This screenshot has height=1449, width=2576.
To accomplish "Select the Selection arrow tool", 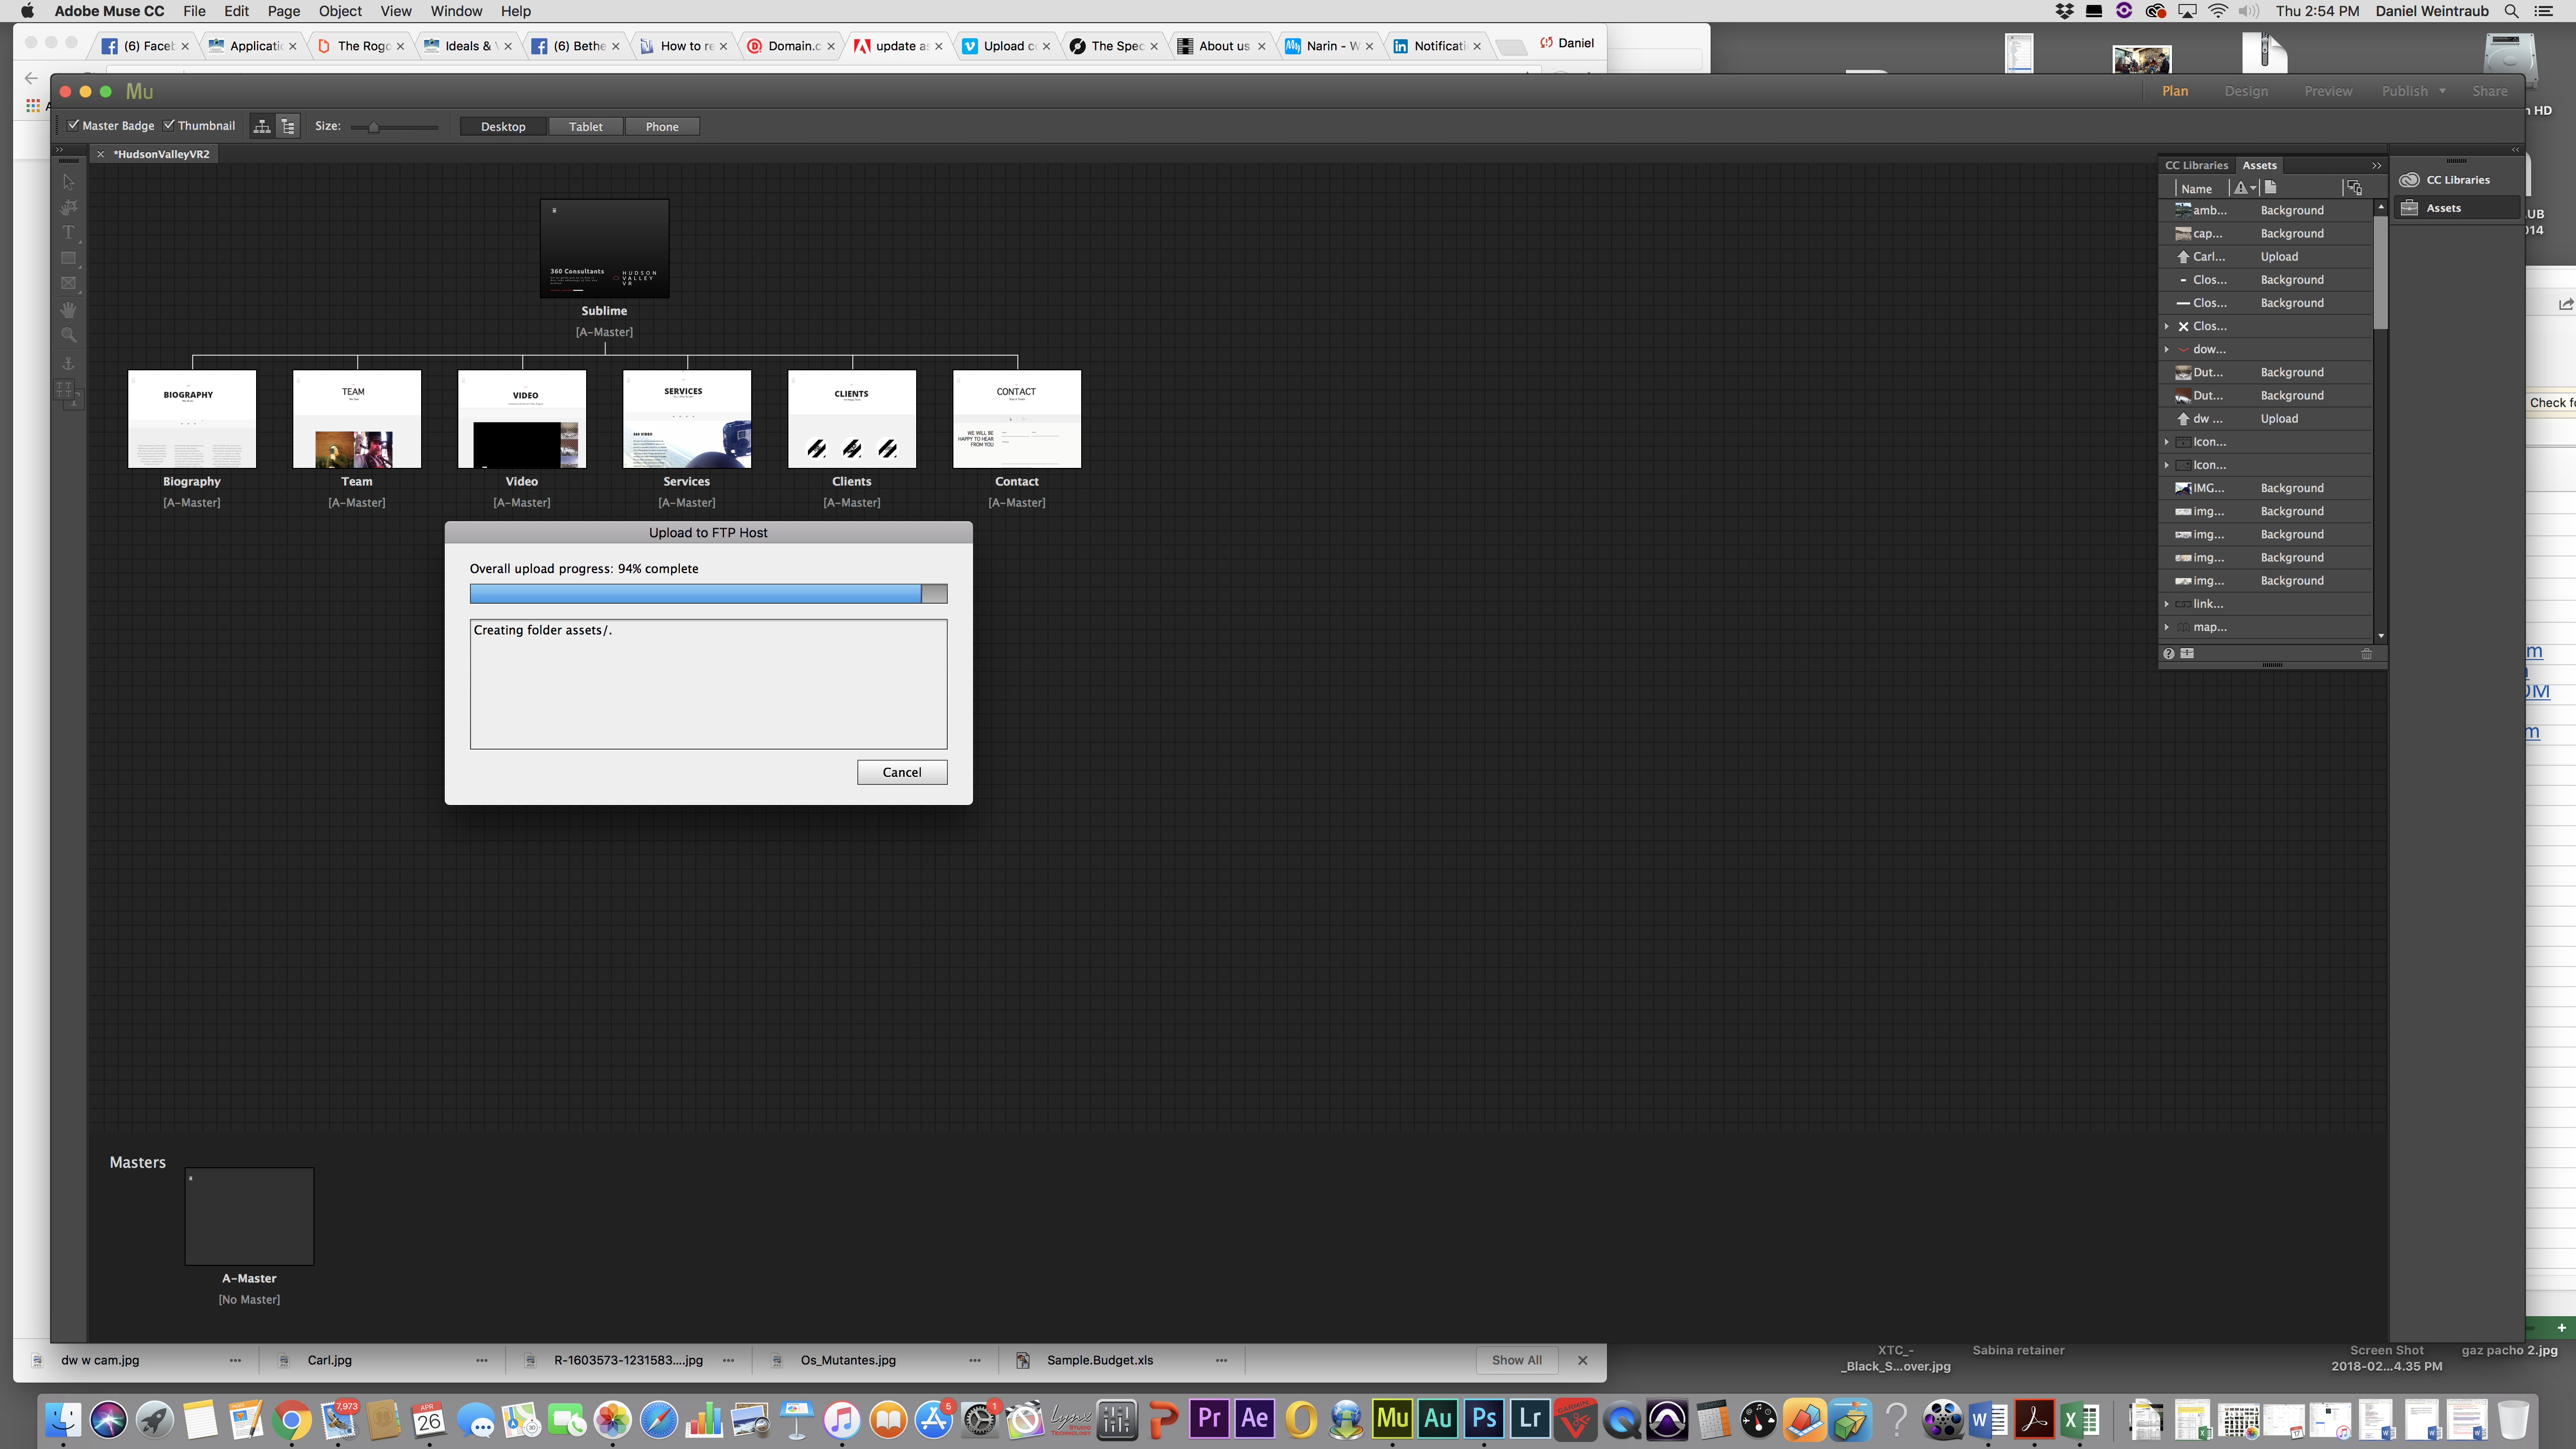I will 68,182.
